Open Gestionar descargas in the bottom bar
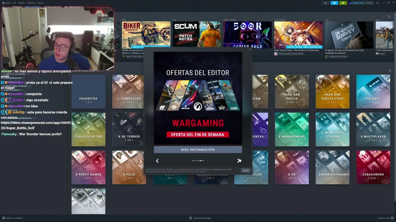396x222 pixels. [200, 218]
